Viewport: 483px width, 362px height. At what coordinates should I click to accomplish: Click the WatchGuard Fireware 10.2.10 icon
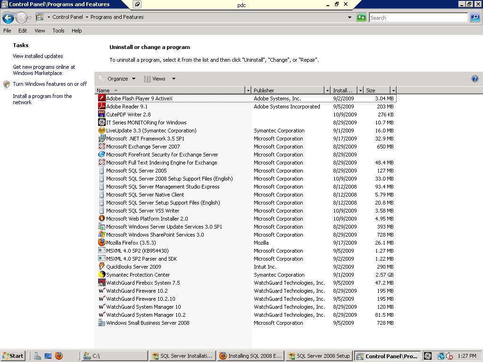[102, 298]
